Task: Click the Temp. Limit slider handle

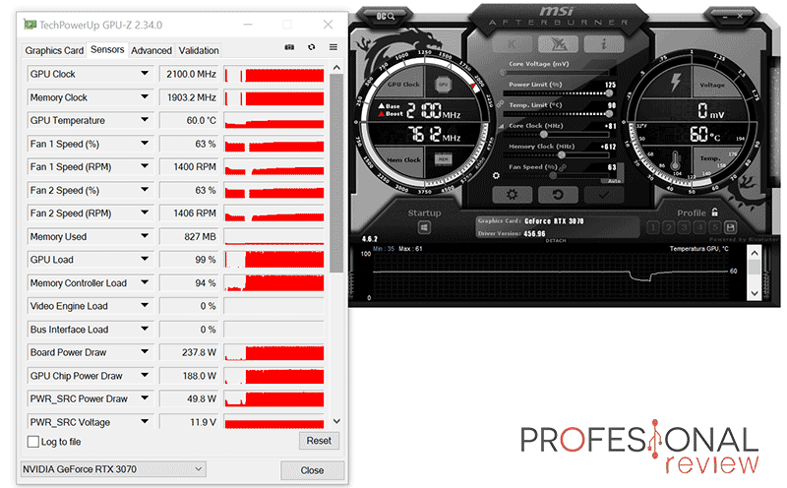Action: [609, 114]
